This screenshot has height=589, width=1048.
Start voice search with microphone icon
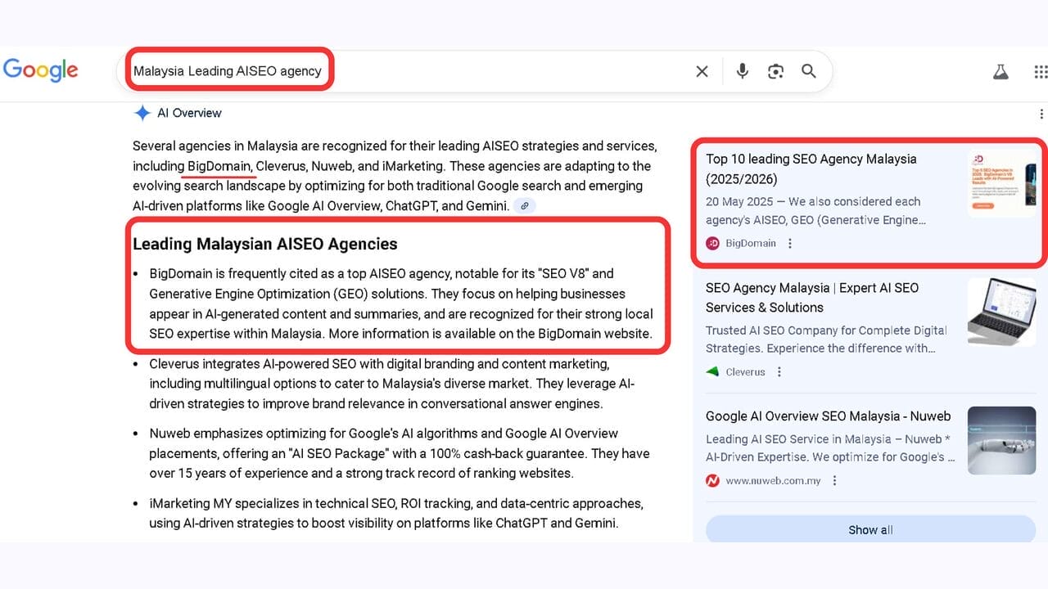tap(742, 72)
